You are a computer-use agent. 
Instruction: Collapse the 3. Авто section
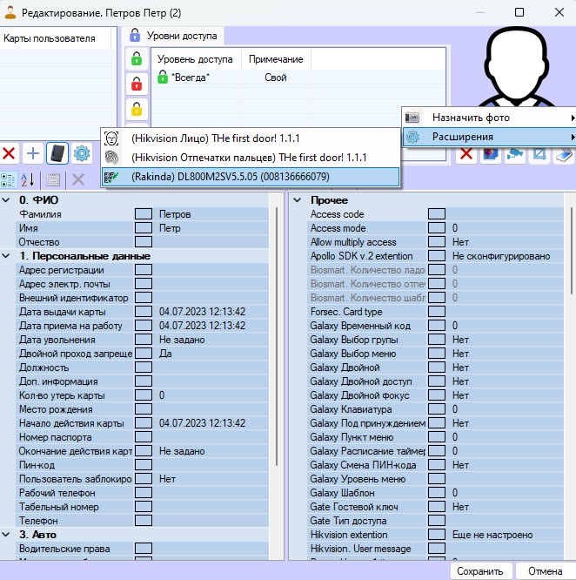(x=8, y=535)
